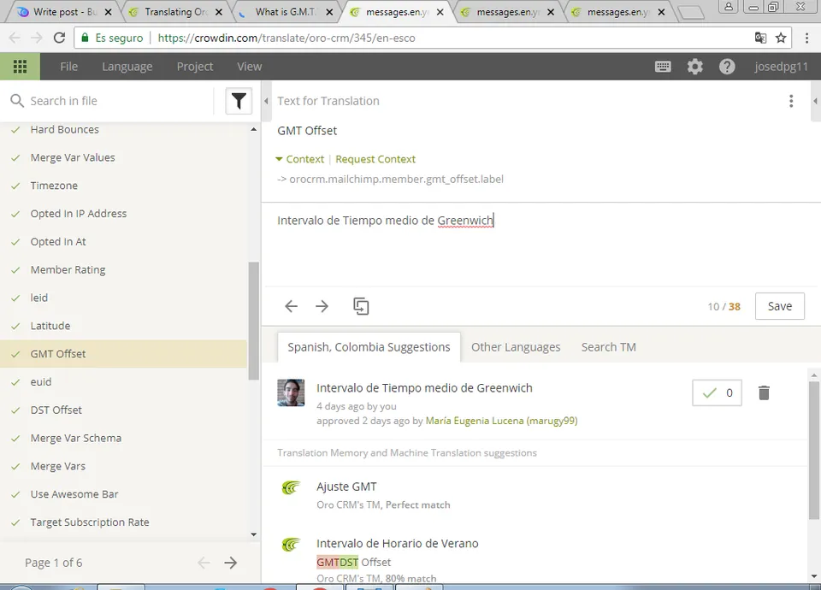Open the View menu
821x590 pixels.
click(249, 67)
